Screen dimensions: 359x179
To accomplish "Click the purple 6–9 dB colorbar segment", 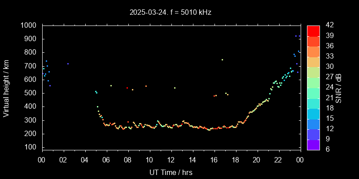I will click(x=313, y=144).
